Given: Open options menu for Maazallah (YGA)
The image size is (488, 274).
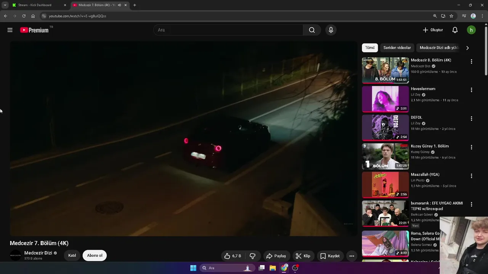Looking at the screenshot, I should coord(471,176).
